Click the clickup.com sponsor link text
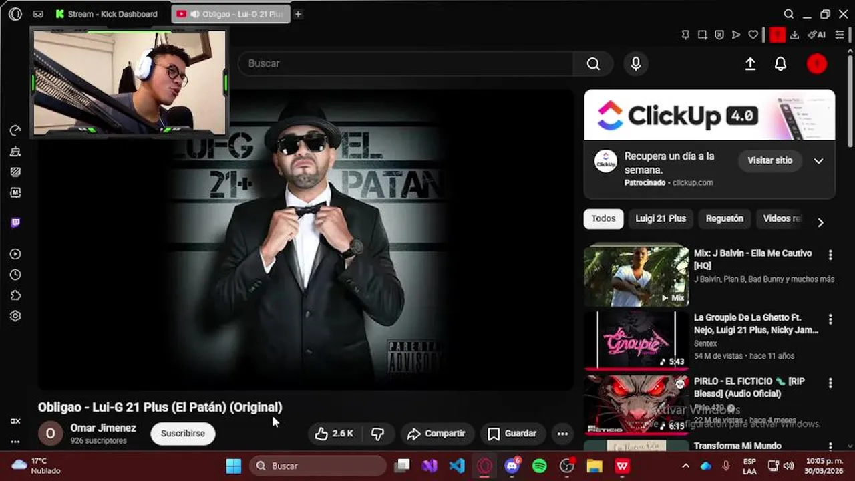Image resolution: width=855 pixels, height=481 pixels. pos(693,182)
